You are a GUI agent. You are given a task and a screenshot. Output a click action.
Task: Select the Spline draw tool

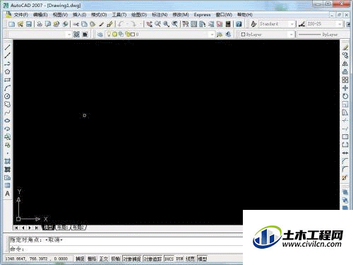(7, 112)
